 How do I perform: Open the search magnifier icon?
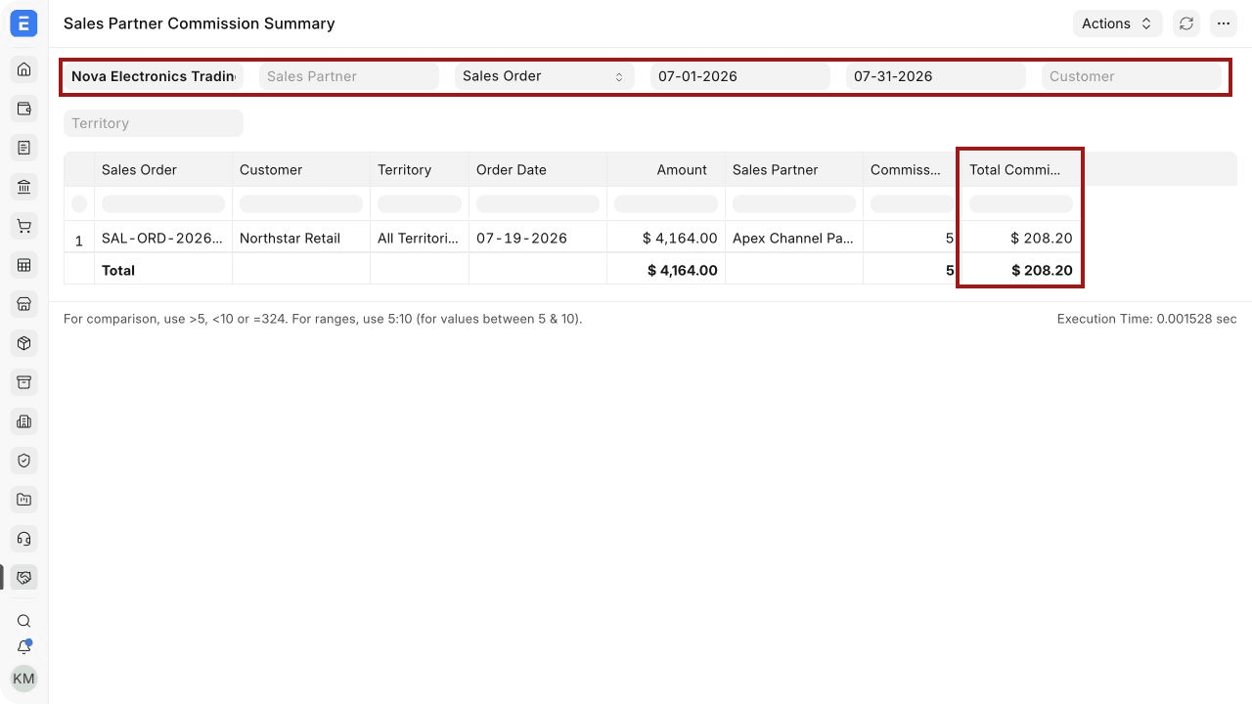click(x=24, y=621)
